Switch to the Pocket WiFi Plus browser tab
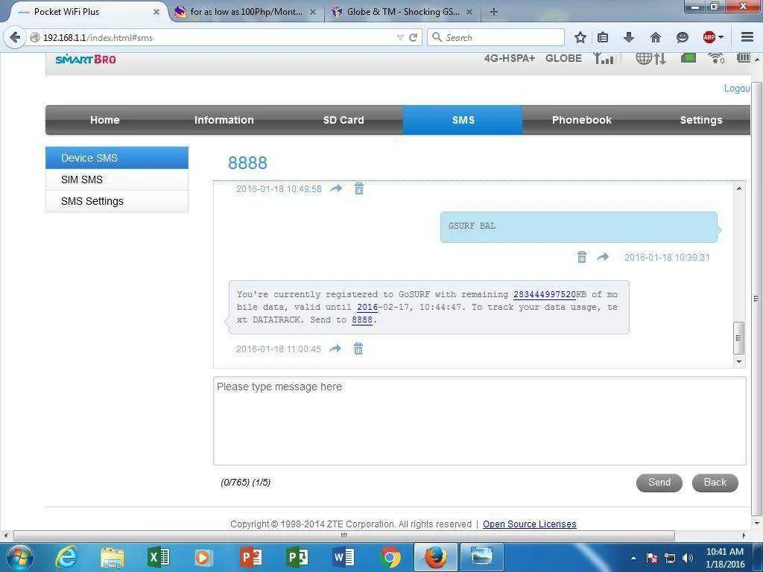This screenshot has height=572, width=763. pos(88,12)
